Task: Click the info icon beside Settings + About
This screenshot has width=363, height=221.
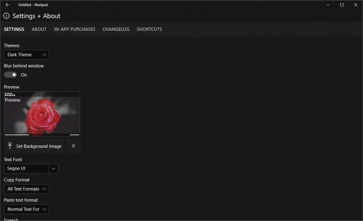Action: (x=7, y=16)
